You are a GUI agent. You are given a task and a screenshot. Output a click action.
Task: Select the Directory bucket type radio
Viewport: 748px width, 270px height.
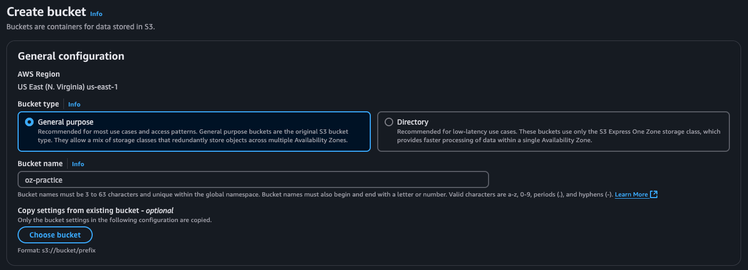point(389,122)
